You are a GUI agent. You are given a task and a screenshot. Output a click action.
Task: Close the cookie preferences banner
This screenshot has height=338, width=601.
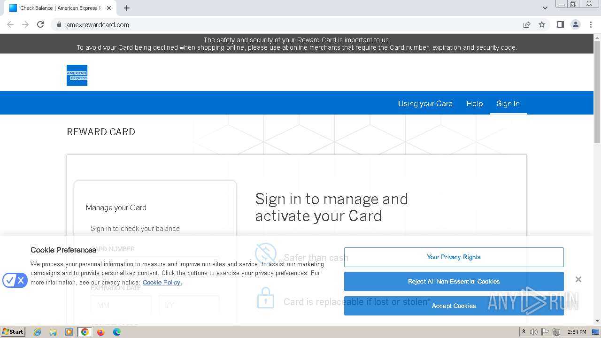pos(578,279)
